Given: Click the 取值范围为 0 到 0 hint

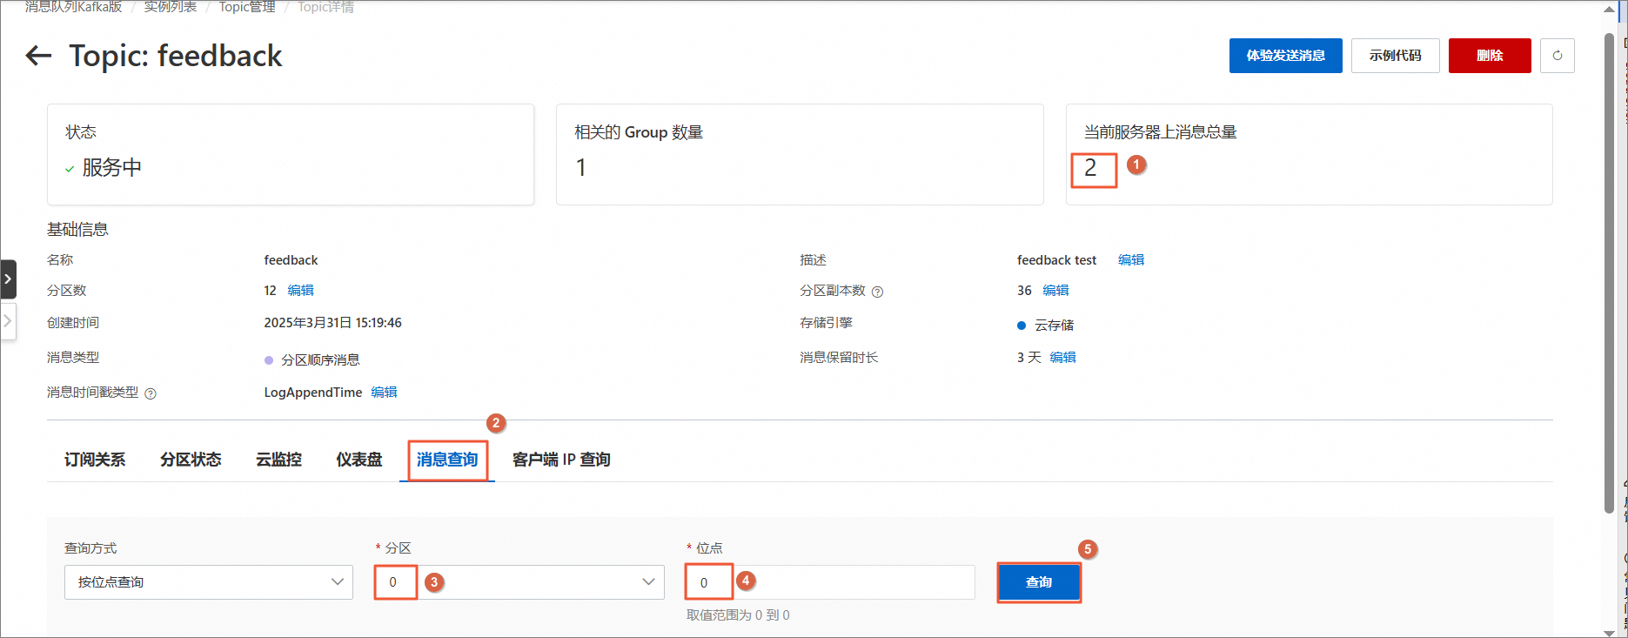Looking at the screenshot, I should (738, 615).
